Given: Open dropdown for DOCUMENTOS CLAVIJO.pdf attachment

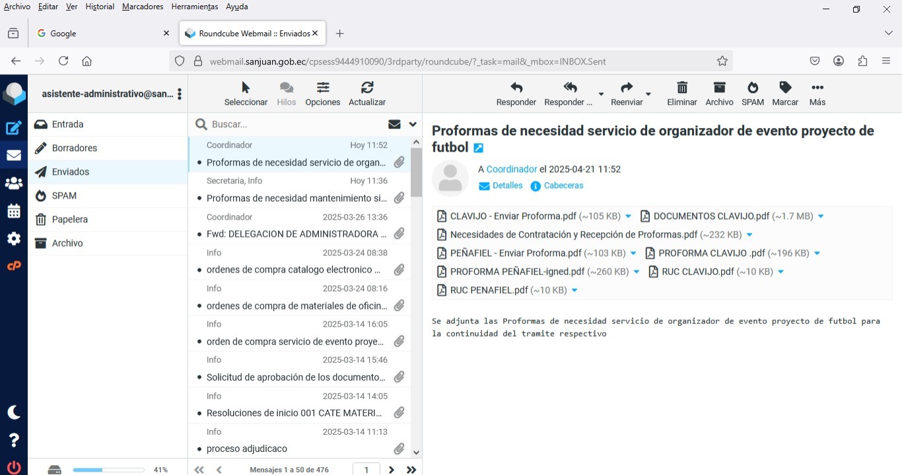Looking at the screenshot, I should tap(821, 216).
